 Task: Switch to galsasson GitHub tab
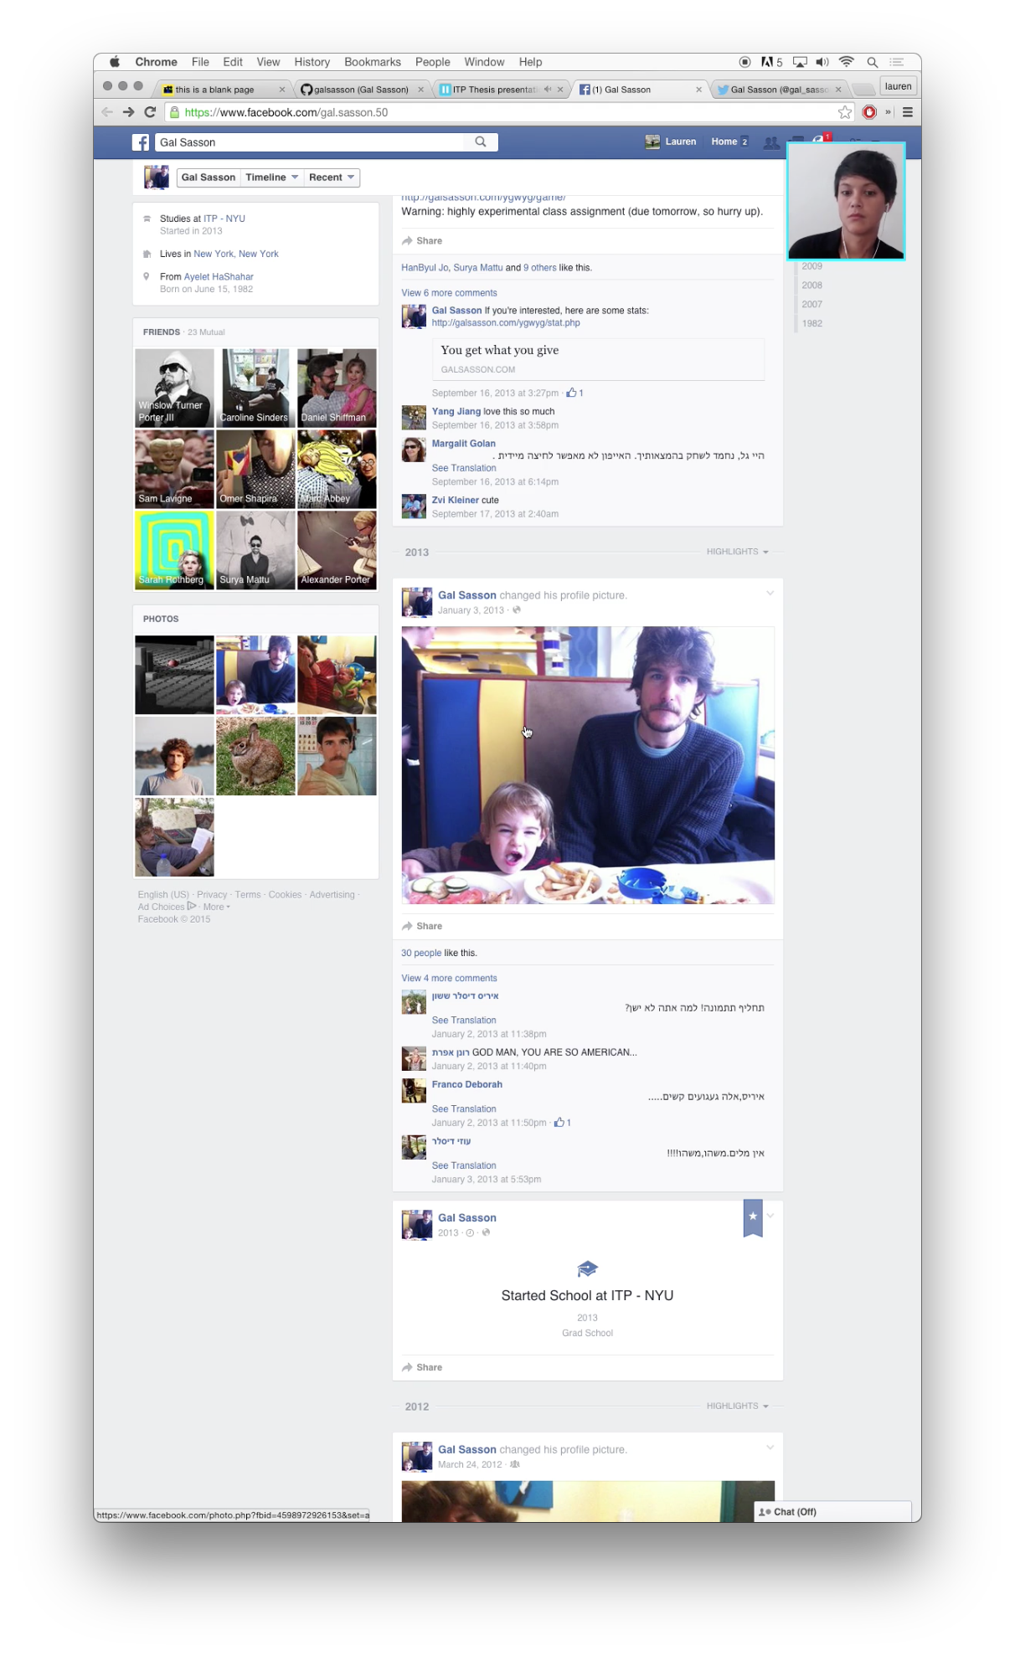(x=361, y=90)
